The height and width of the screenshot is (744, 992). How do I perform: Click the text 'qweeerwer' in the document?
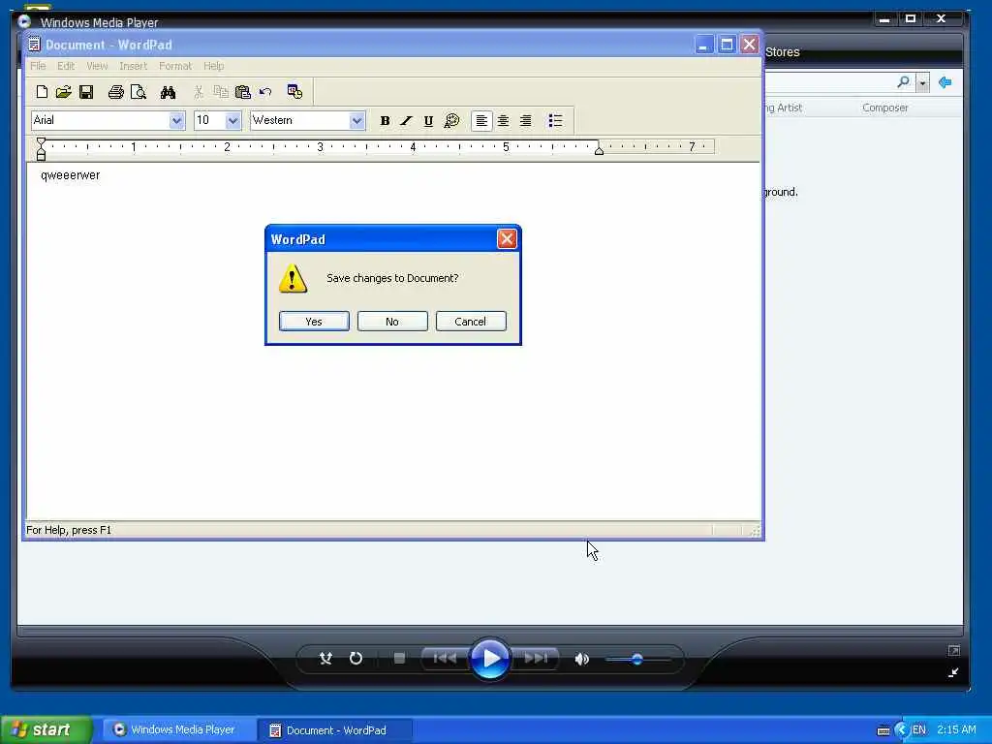[70, 175]
